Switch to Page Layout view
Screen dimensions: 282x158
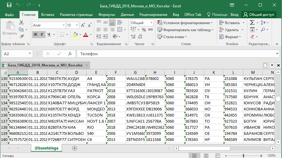point(206,156)
